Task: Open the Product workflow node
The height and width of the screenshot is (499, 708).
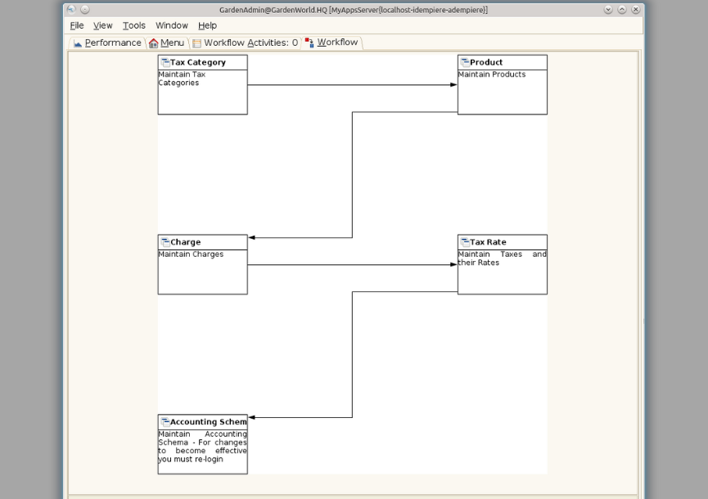Action: point(503,85)
